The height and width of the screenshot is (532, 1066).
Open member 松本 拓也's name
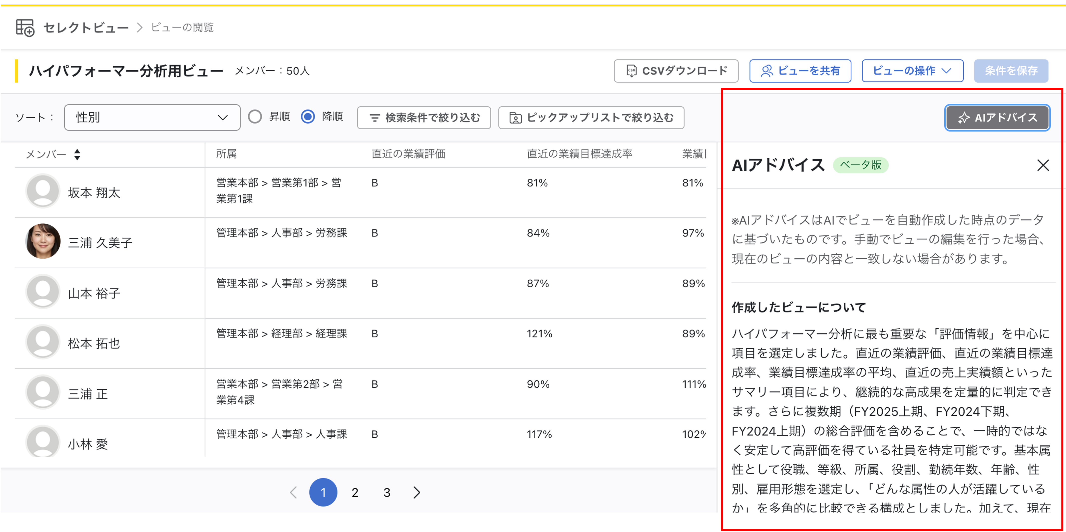click(94, 343)
